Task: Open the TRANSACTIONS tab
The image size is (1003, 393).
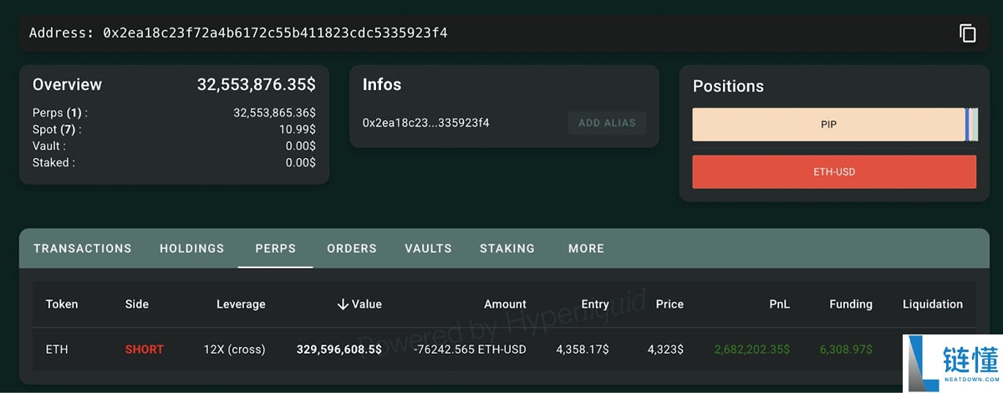Action: pyautogui.click(x=83, y=248)
